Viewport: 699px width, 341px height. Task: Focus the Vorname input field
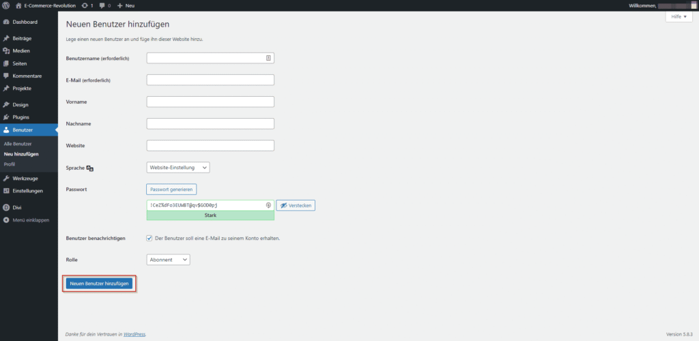(210, 102)
